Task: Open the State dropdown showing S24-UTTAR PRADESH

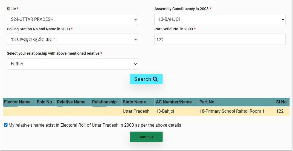Action: [x=72, y=19]
